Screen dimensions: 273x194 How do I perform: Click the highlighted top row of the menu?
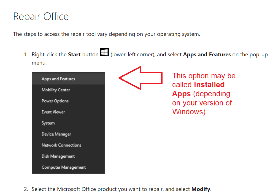click(x=68, y=78)
